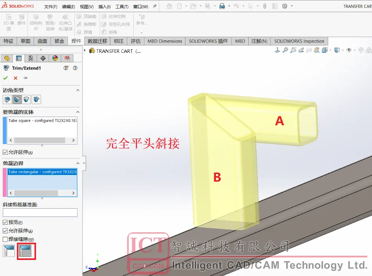The image size is (372, 276).
Task: Click the Zoom to Fit icon
Action: (x=286, y=50)
